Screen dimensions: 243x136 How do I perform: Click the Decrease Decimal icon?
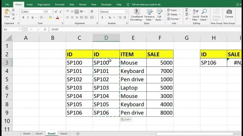coord(125,17)
